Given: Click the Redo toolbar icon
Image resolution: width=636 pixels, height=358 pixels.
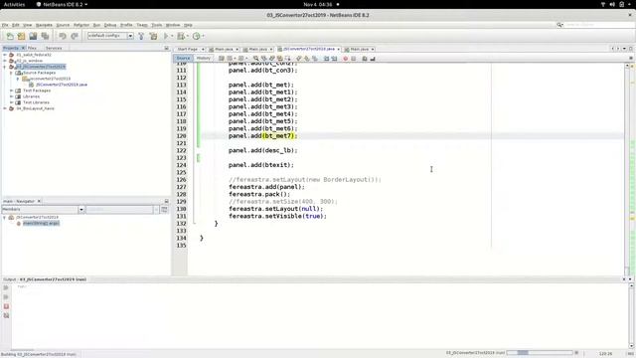Looking at the screenshot, I should 75,36.
